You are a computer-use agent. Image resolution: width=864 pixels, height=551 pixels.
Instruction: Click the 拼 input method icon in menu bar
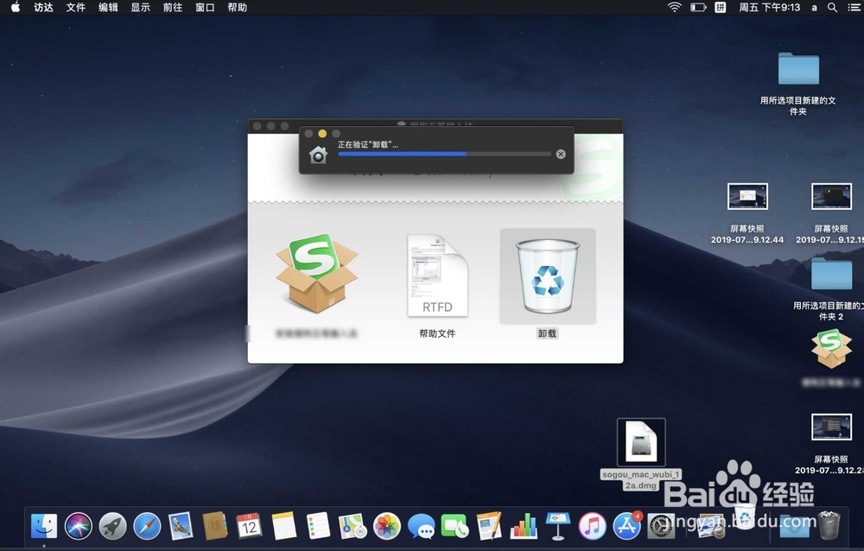pos(721,7)
